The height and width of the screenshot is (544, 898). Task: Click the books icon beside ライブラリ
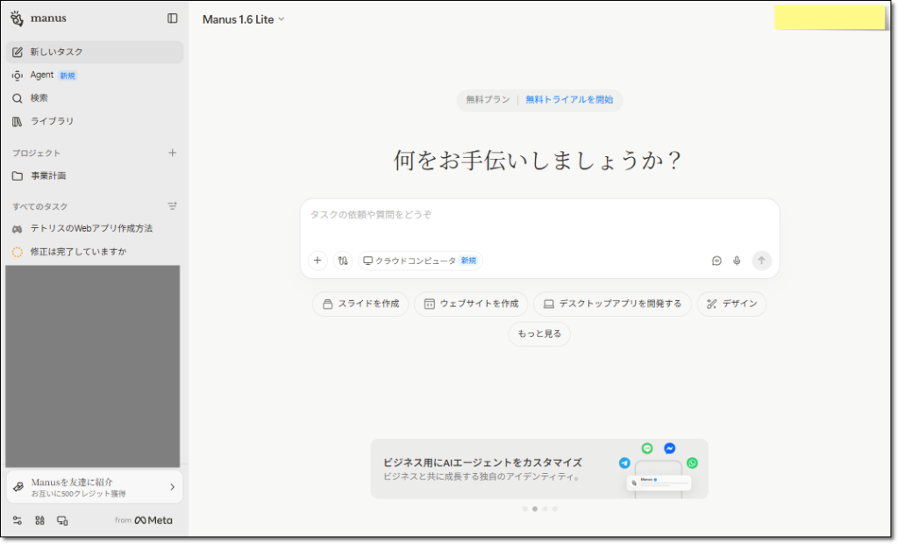tap(18, 122)
